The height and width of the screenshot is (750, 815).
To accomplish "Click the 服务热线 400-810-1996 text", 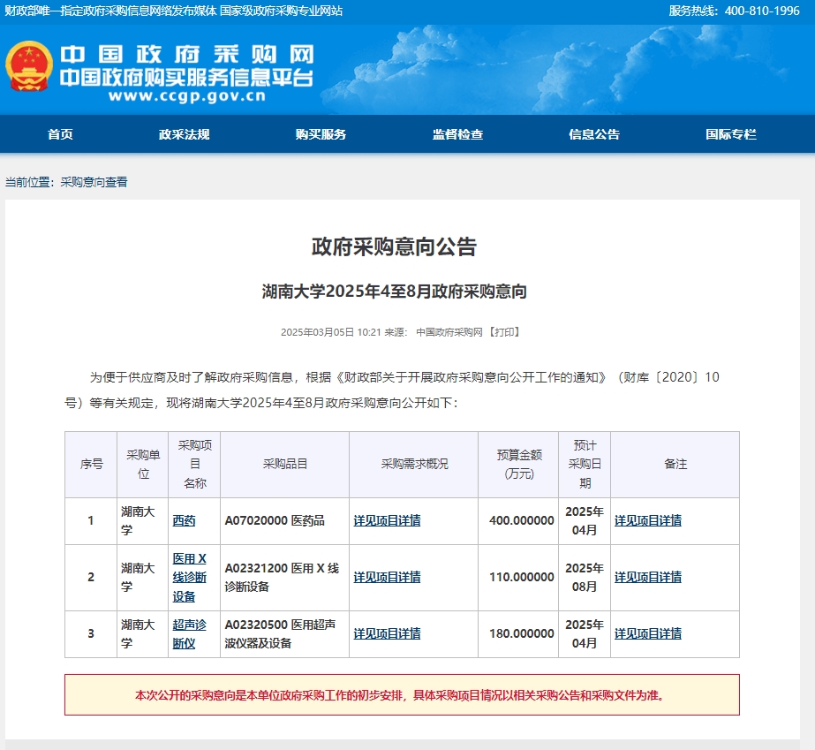I will 734,11.
